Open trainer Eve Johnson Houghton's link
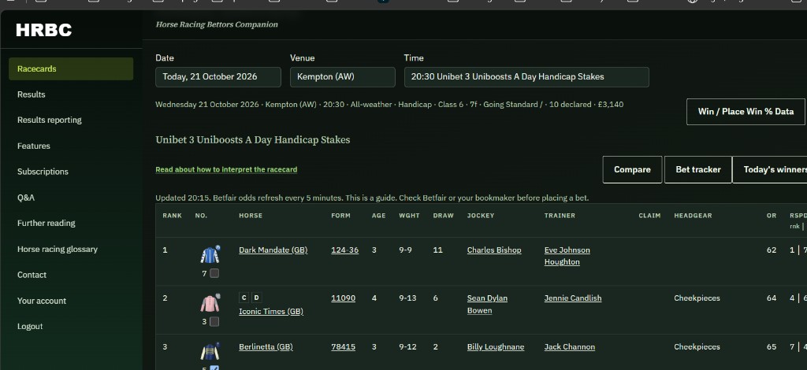807x370 pixels. pos(567,256)
